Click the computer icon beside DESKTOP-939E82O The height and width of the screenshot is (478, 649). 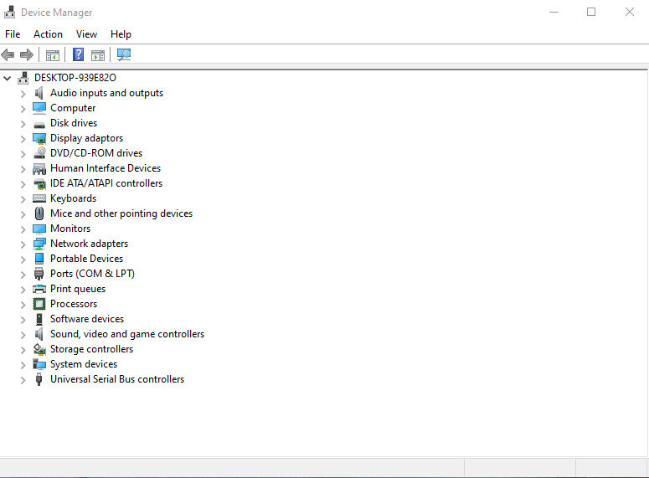(x=23, y=78)
